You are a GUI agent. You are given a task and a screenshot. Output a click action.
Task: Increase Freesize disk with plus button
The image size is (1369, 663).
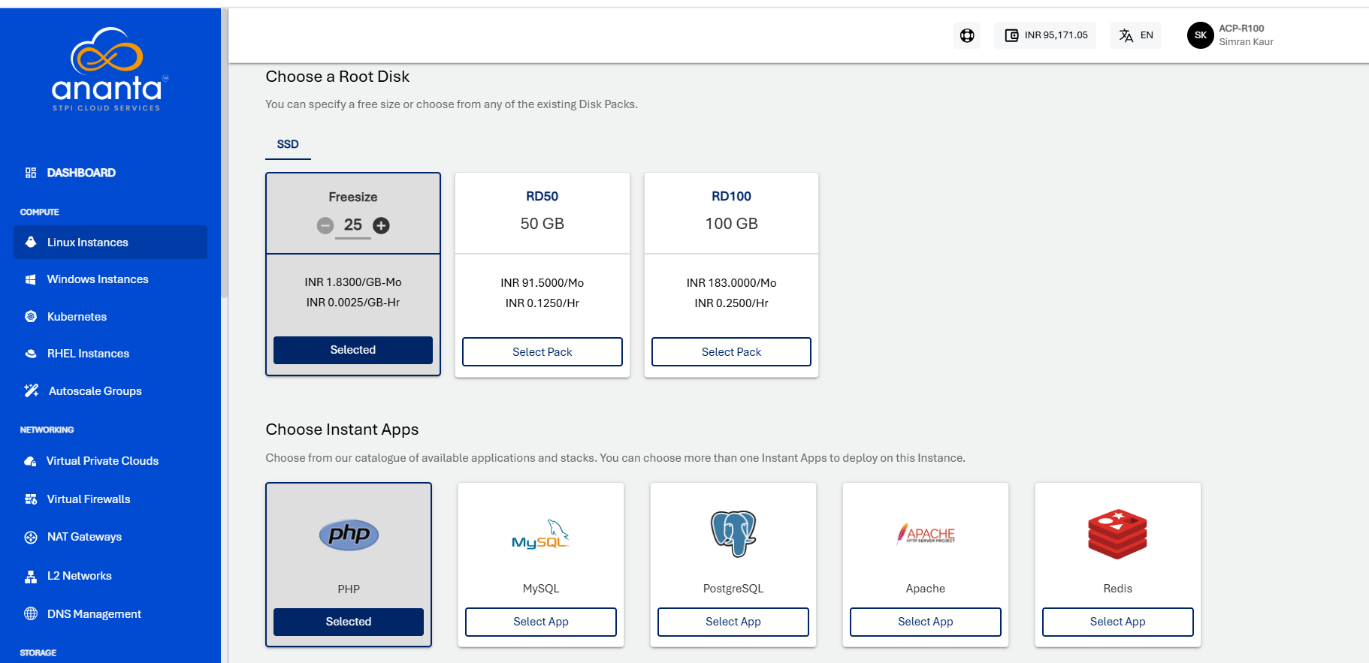click(382, 225)
